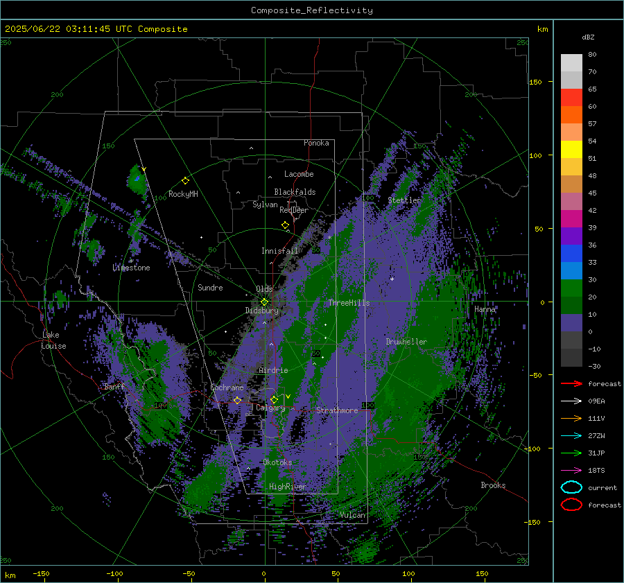Click the blue storm cell core northwest of RockyMH
The height and width of the screenshot is (583, 624).
[x=137, y=178]
